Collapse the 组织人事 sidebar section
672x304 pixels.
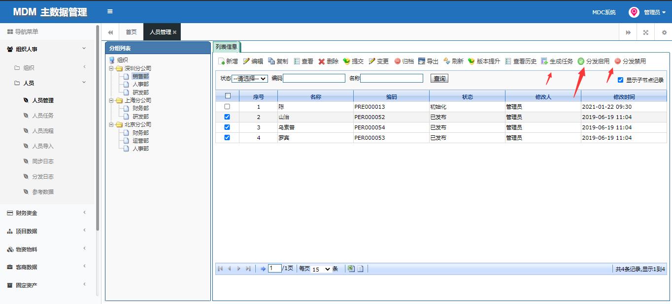click(47, 49)
